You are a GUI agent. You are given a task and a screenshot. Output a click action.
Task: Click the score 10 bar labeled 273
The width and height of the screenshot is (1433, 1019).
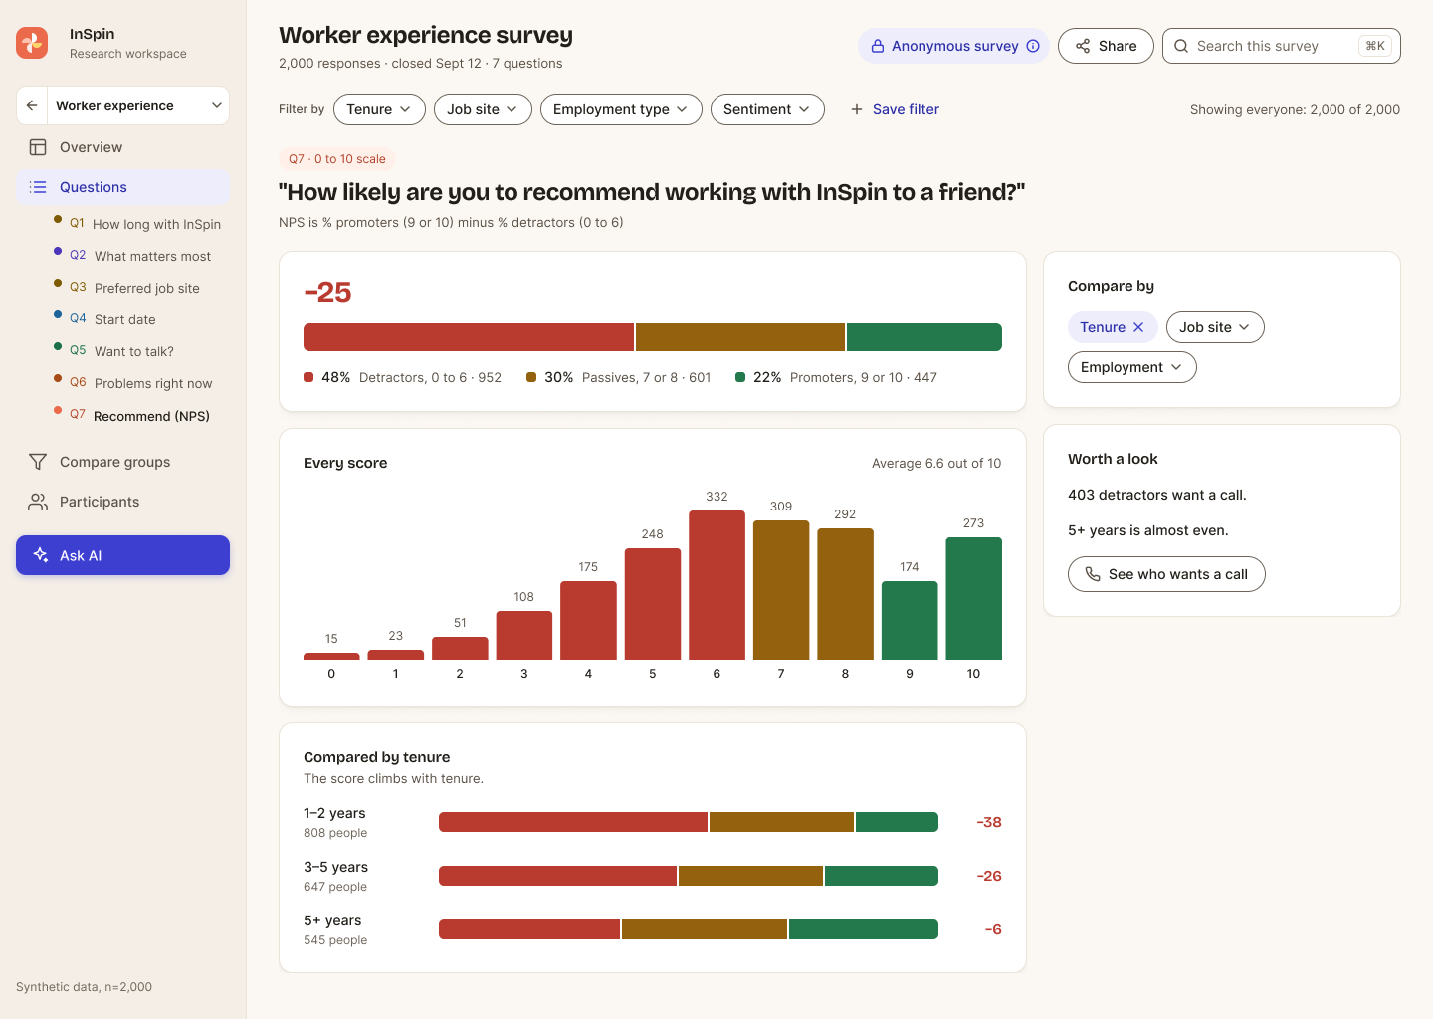[x=973, y=598]
